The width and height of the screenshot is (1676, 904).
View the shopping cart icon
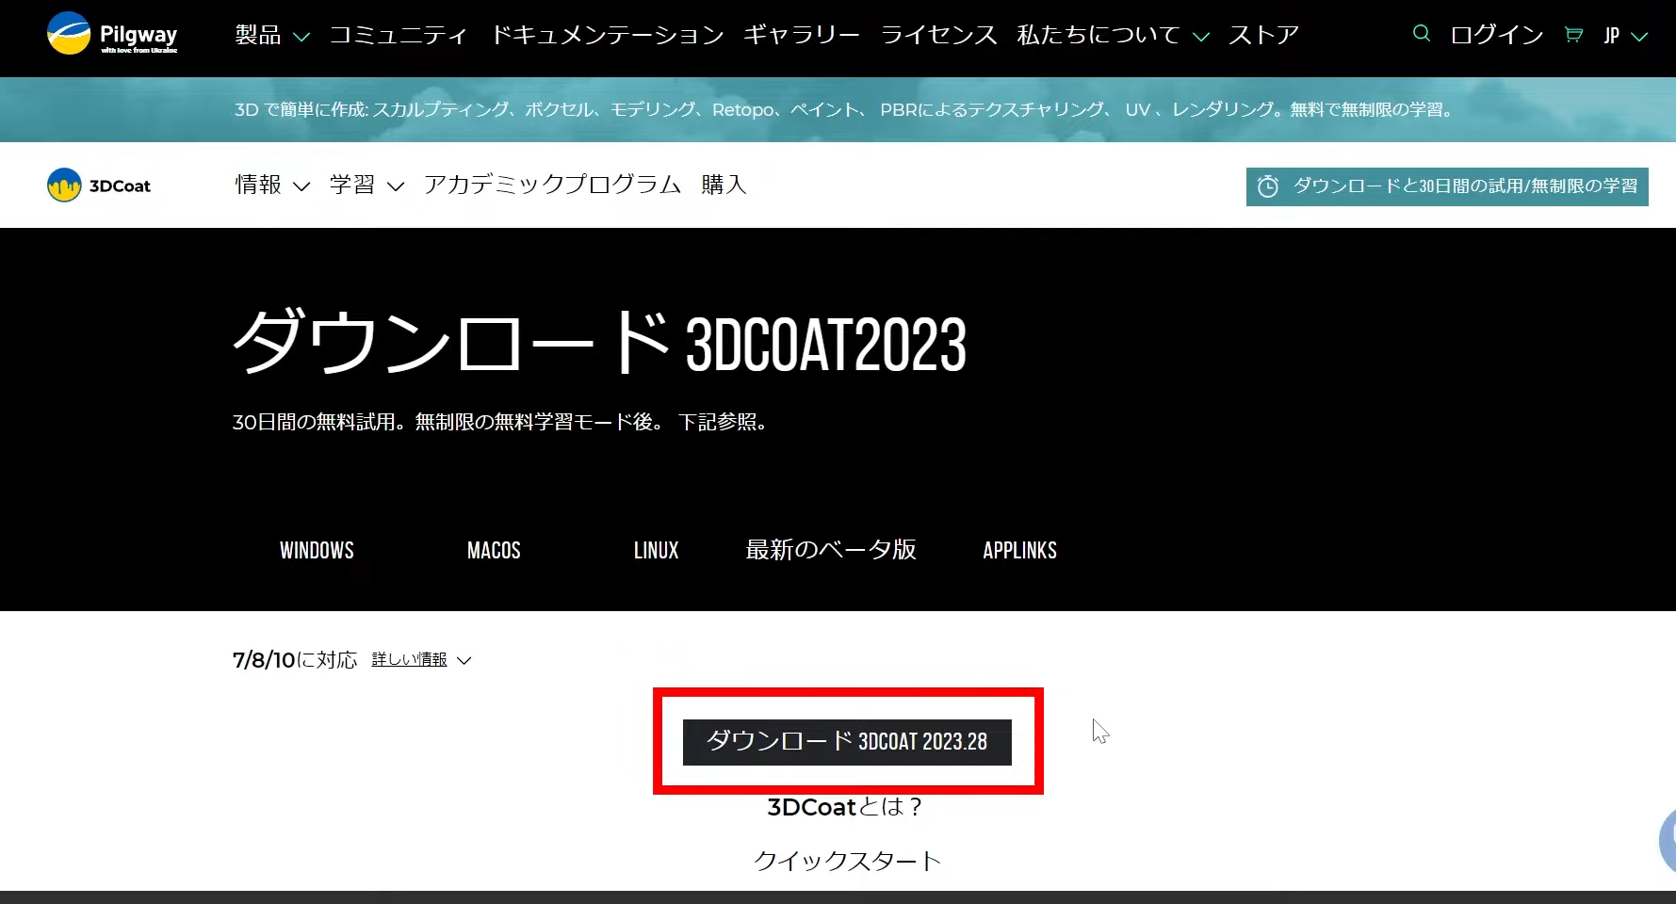(1573, 34)
